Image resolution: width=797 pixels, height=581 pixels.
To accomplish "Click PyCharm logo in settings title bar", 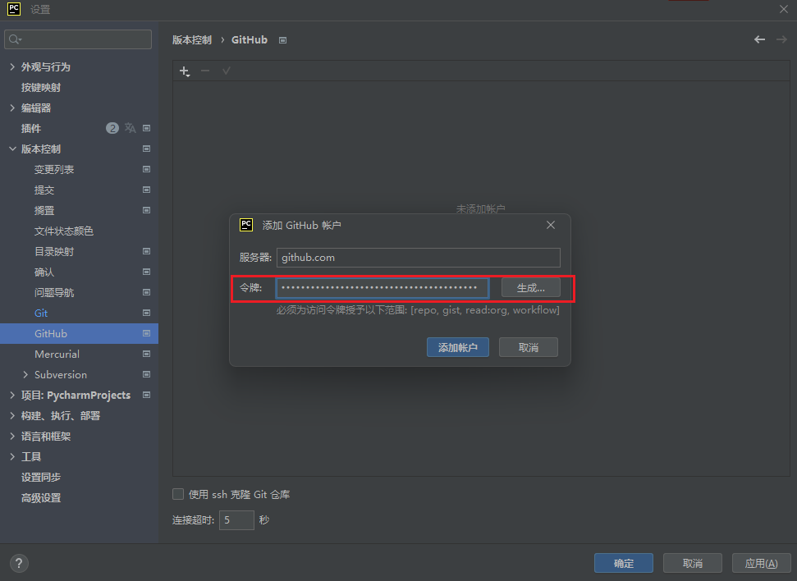I will pos(14,9).
